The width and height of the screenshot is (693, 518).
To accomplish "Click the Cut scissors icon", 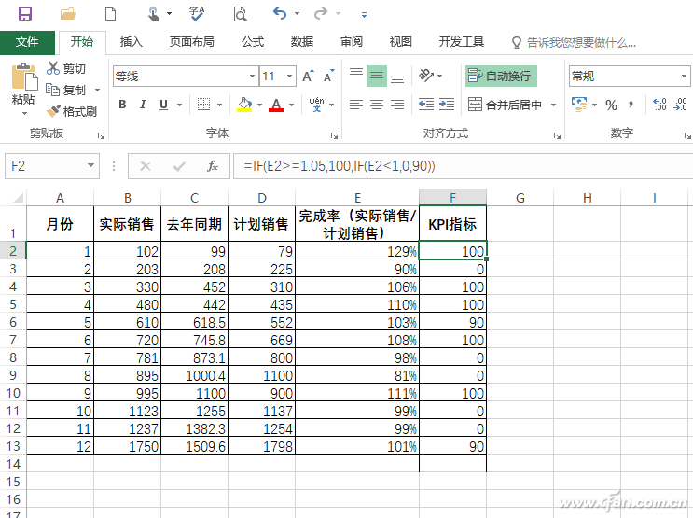I will pyautogui.click(x=54, y=68).
